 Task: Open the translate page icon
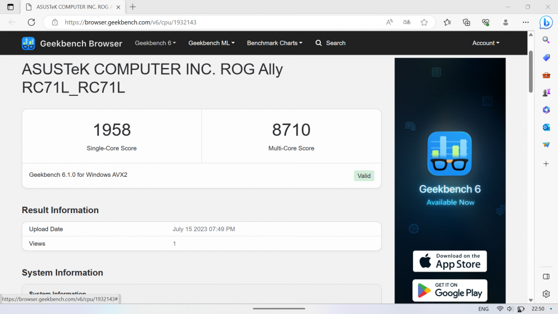pos(407,22)
